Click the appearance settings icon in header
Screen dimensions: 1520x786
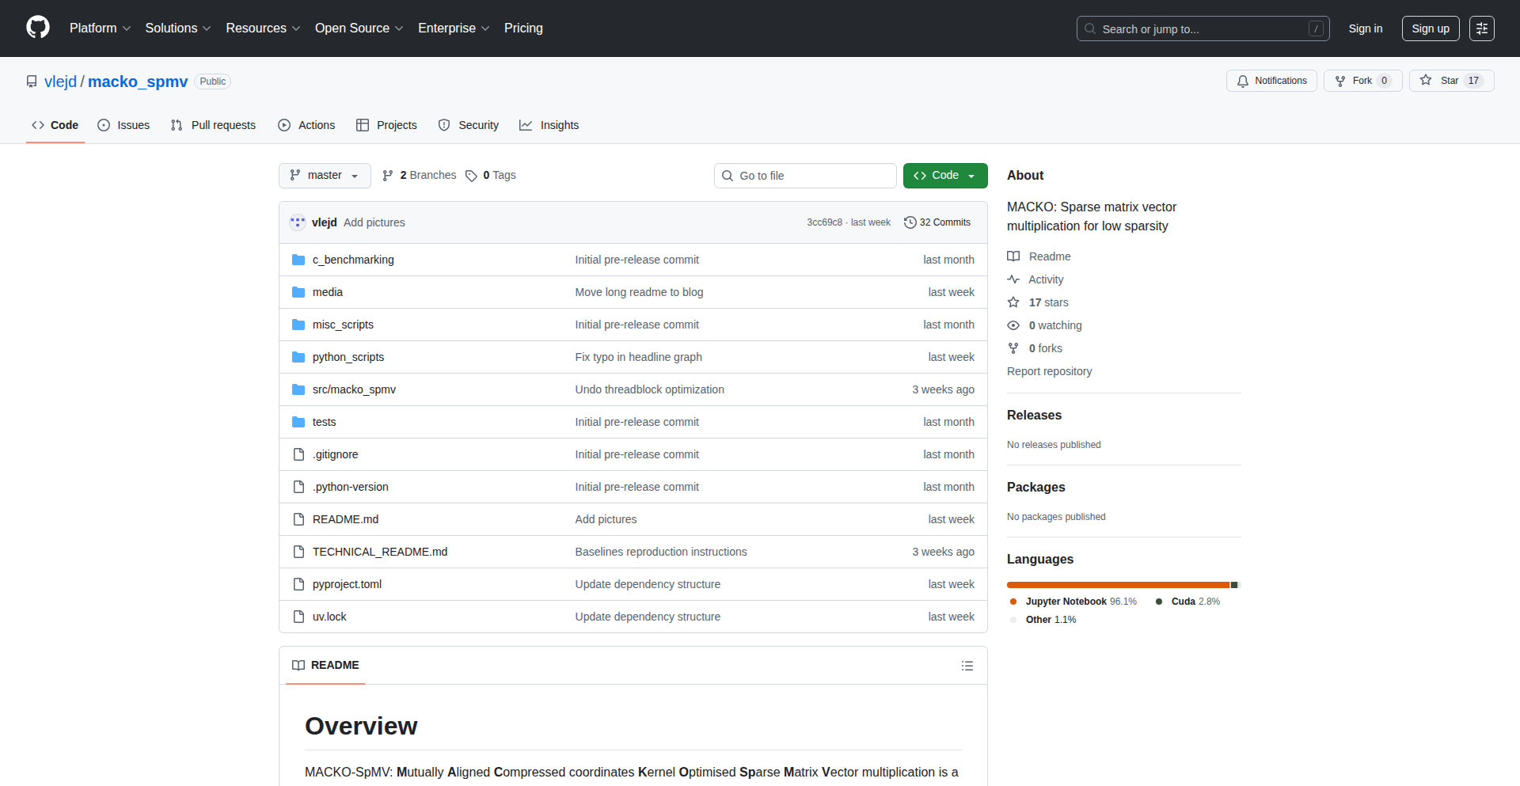[1481, 28]
